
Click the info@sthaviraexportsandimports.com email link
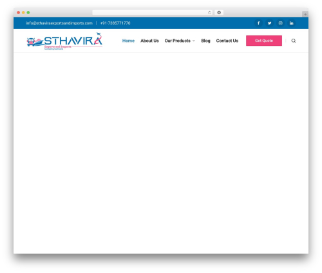tap(59, 23)
